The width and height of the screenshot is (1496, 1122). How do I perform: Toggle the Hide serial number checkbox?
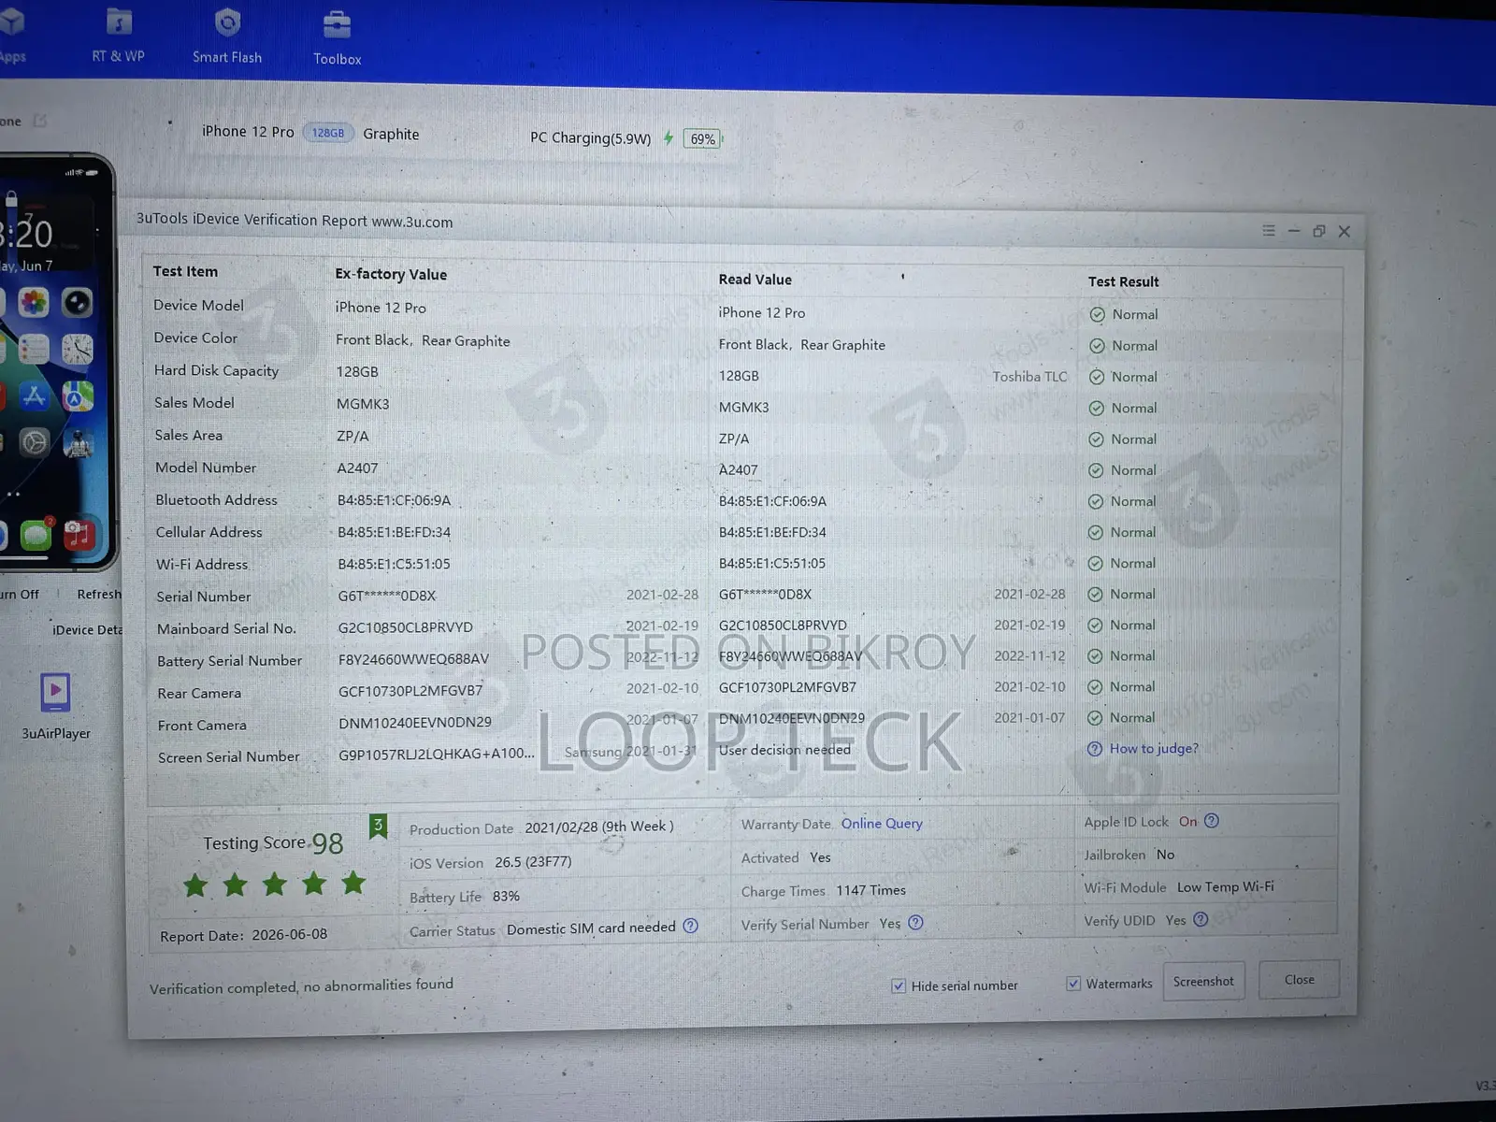tap(899, 985)
